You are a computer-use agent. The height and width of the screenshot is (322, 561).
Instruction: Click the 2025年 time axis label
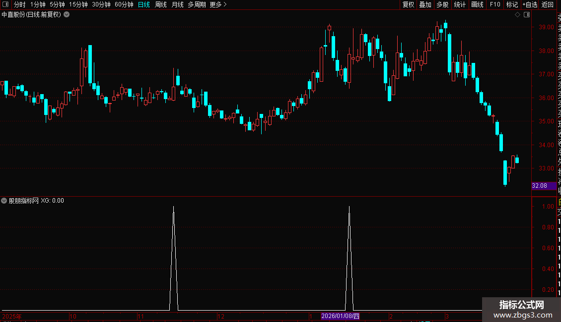(12, 316)
